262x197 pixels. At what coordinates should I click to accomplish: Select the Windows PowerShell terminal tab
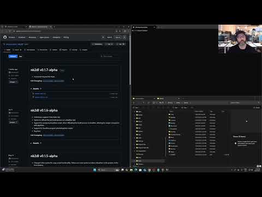coord(143,27)
